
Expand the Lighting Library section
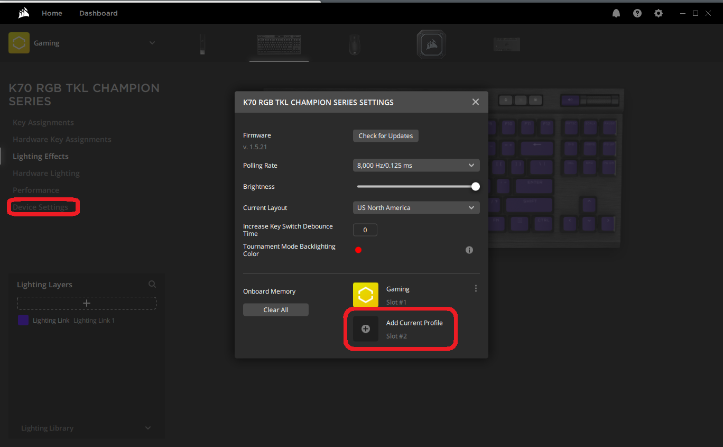(147, 428)
